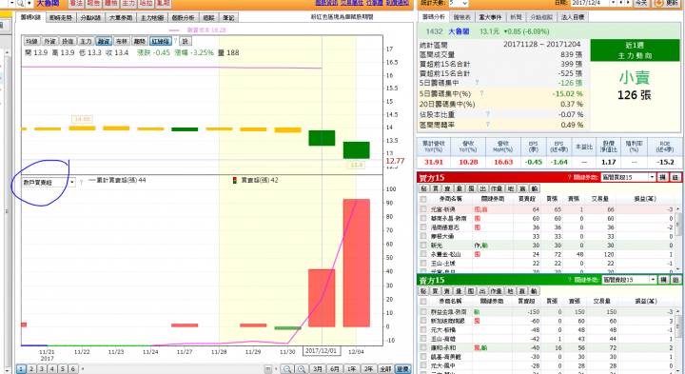Click the 全部 time range button

tap(385, 369)
